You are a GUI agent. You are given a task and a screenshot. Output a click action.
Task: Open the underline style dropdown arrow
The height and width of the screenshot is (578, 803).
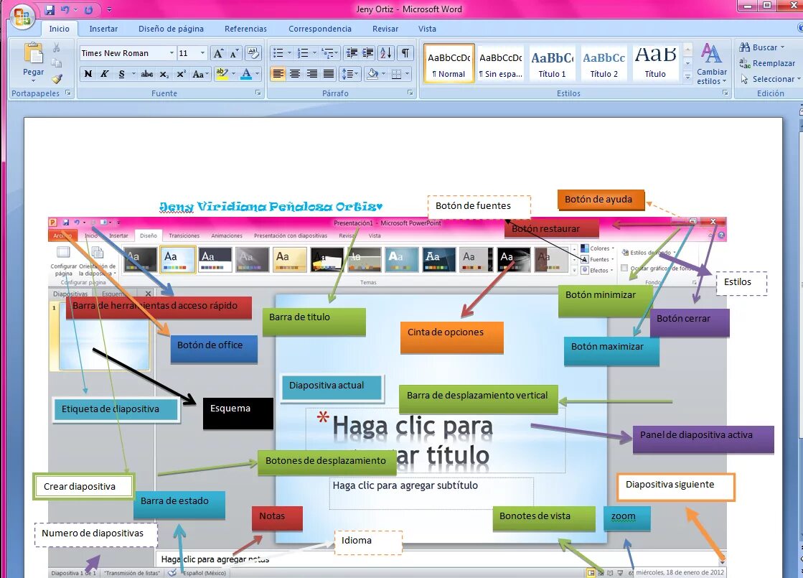coord(133,74)
